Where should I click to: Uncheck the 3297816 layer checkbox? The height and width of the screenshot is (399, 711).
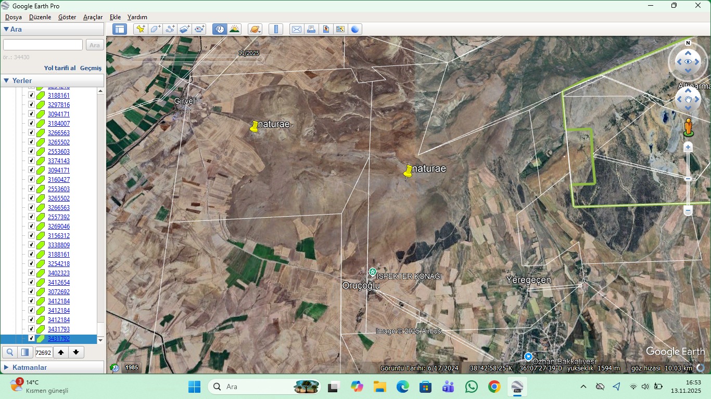coord(31,105)
